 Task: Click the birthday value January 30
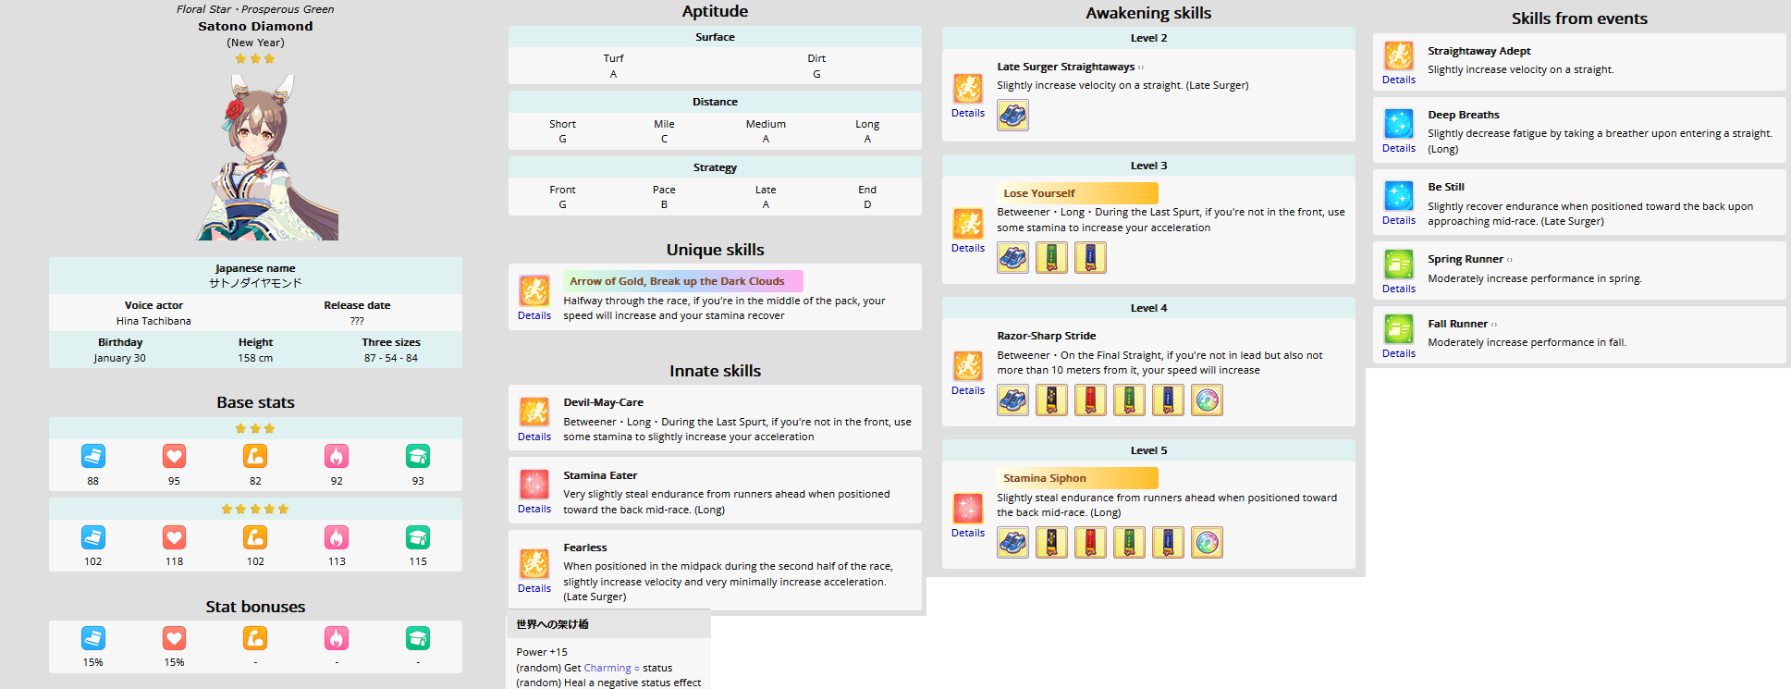coord(120,358)
